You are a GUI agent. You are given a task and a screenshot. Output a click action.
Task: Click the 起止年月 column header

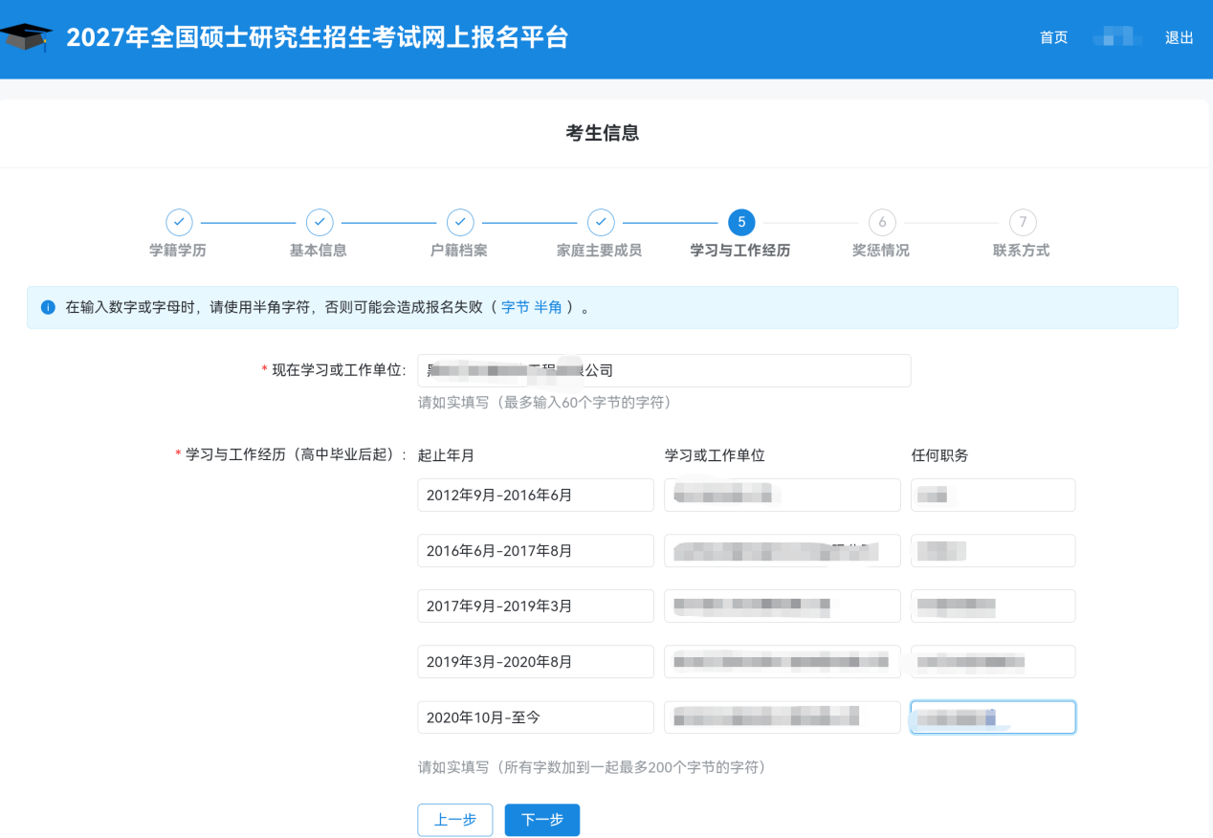click(x=446, y=456)
